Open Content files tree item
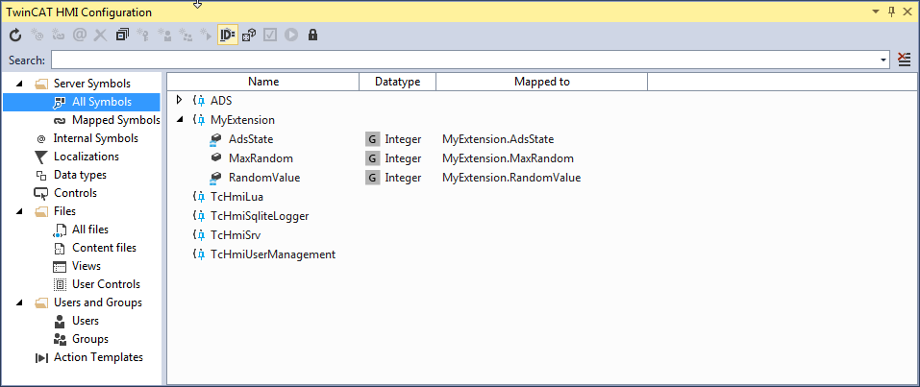Screen dimensions: 920x387 (104, 248)
